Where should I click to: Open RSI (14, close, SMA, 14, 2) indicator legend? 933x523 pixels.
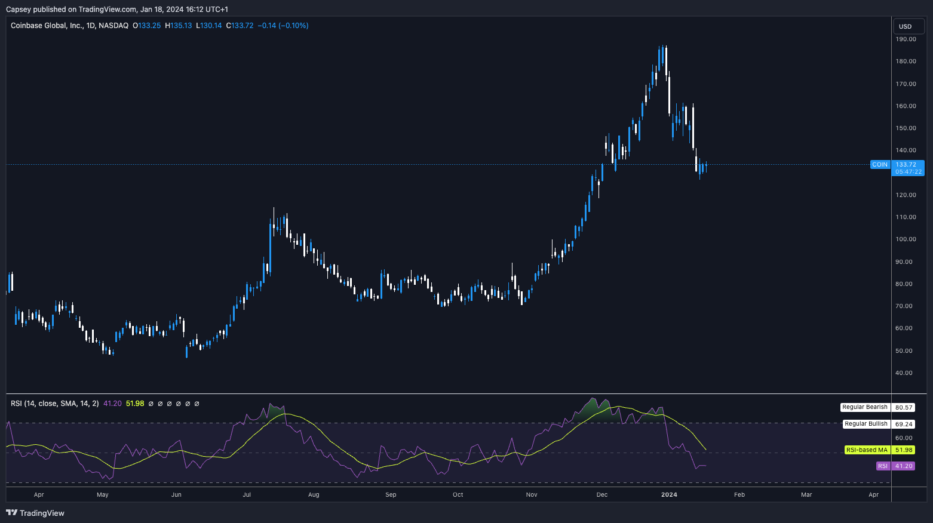[55, 404]
